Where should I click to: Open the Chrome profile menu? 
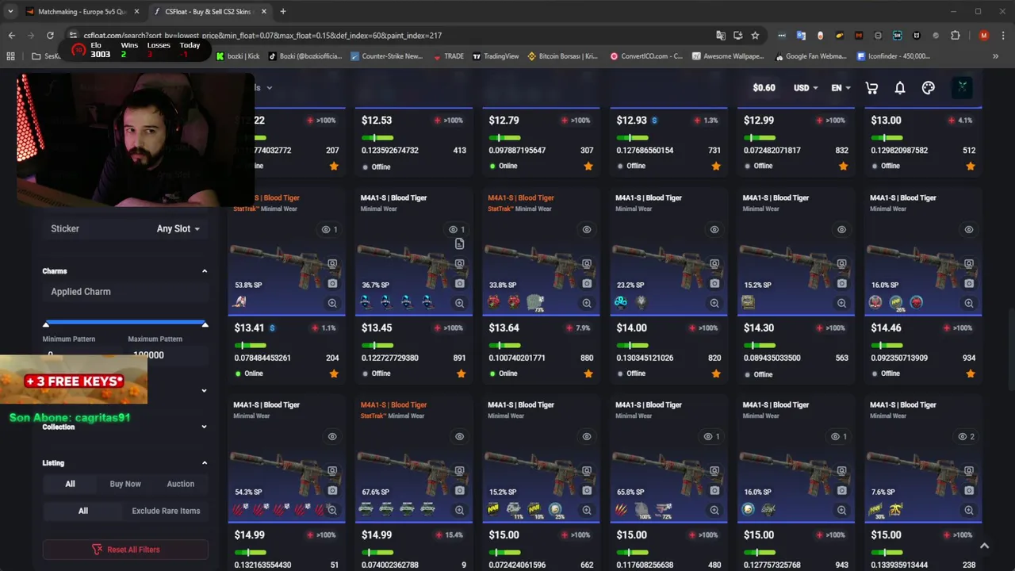pyautogui.click(x=984, y=35)
